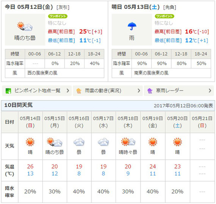The height and width of the screenshot is (204, 216).
Task: Click the purple cloud icon beside 豪雨レーダー
Action: [x=150, y=91]
